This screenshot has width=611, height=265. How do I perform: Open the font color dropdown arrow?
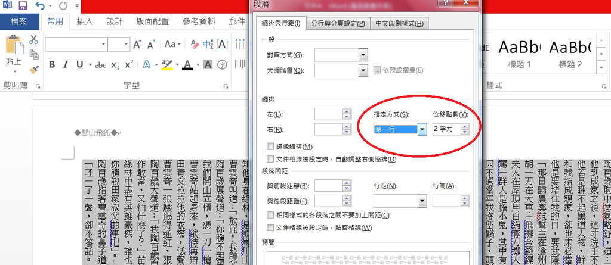[197, 65]
